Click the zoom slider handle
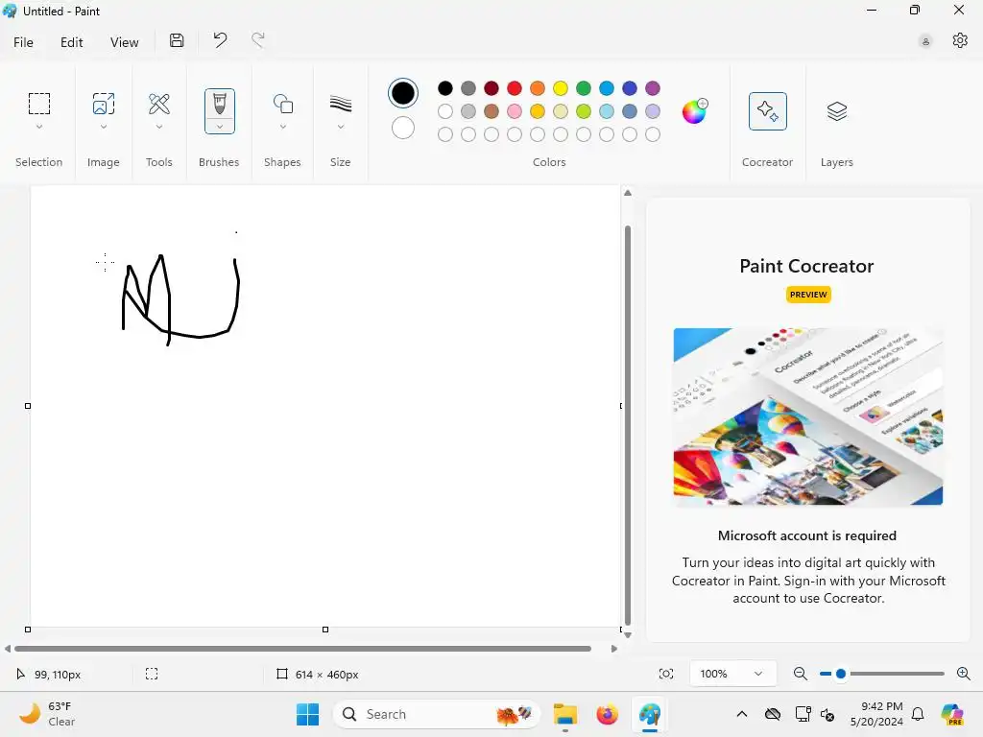Screen dimensions: 983x737 (841, 674)
